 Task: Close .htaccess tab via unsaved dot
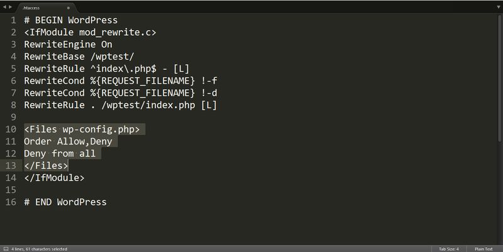click(x=68, y=8)
